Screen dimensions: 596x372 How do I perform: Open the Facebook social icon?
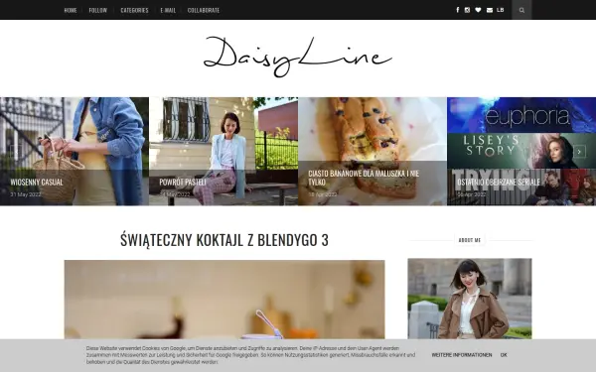(x=458, y=10)
